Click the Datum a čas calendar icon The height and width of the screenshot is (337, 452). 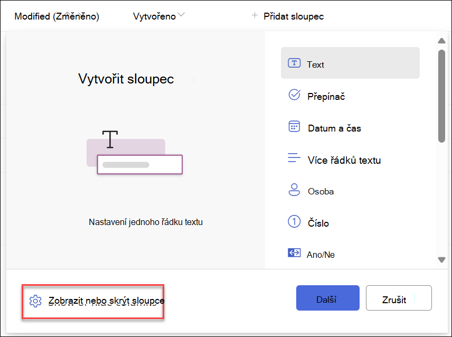click(x=294, y=127)
